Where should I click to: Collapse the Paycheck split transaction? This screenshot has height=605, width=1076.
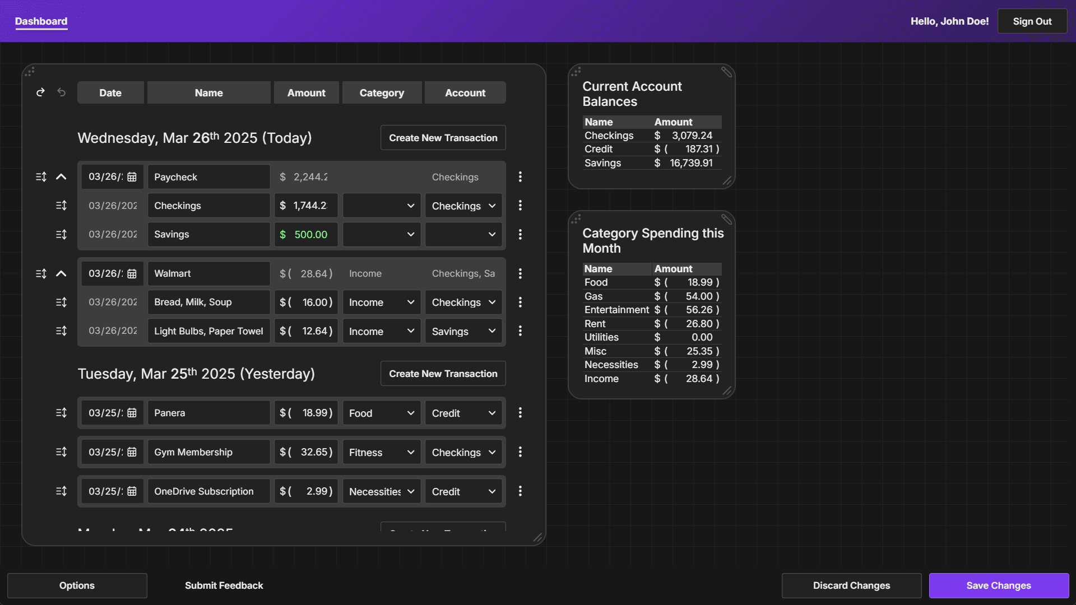point(61,177)
